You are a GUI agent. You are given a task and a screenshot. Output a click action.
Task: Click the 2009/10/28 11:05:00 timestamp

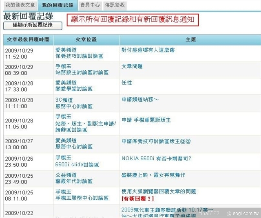[19, 124]
